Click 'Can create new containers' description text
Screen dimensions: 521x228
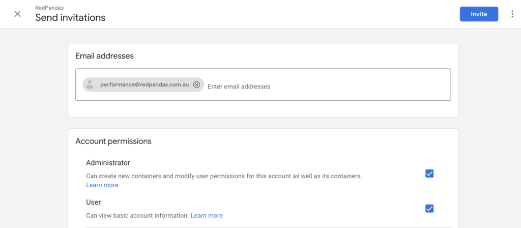point(224,176)
